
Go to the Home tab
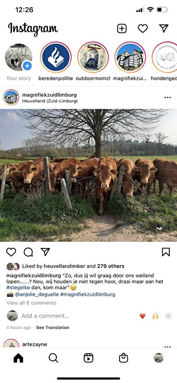18,358
